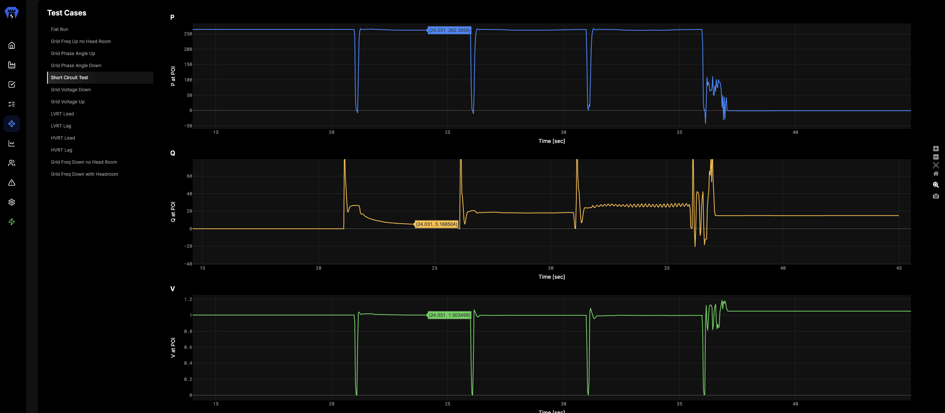Select the Grid Voltage Down test case
The width and height of the screenshot is (945, 413).
71,90
